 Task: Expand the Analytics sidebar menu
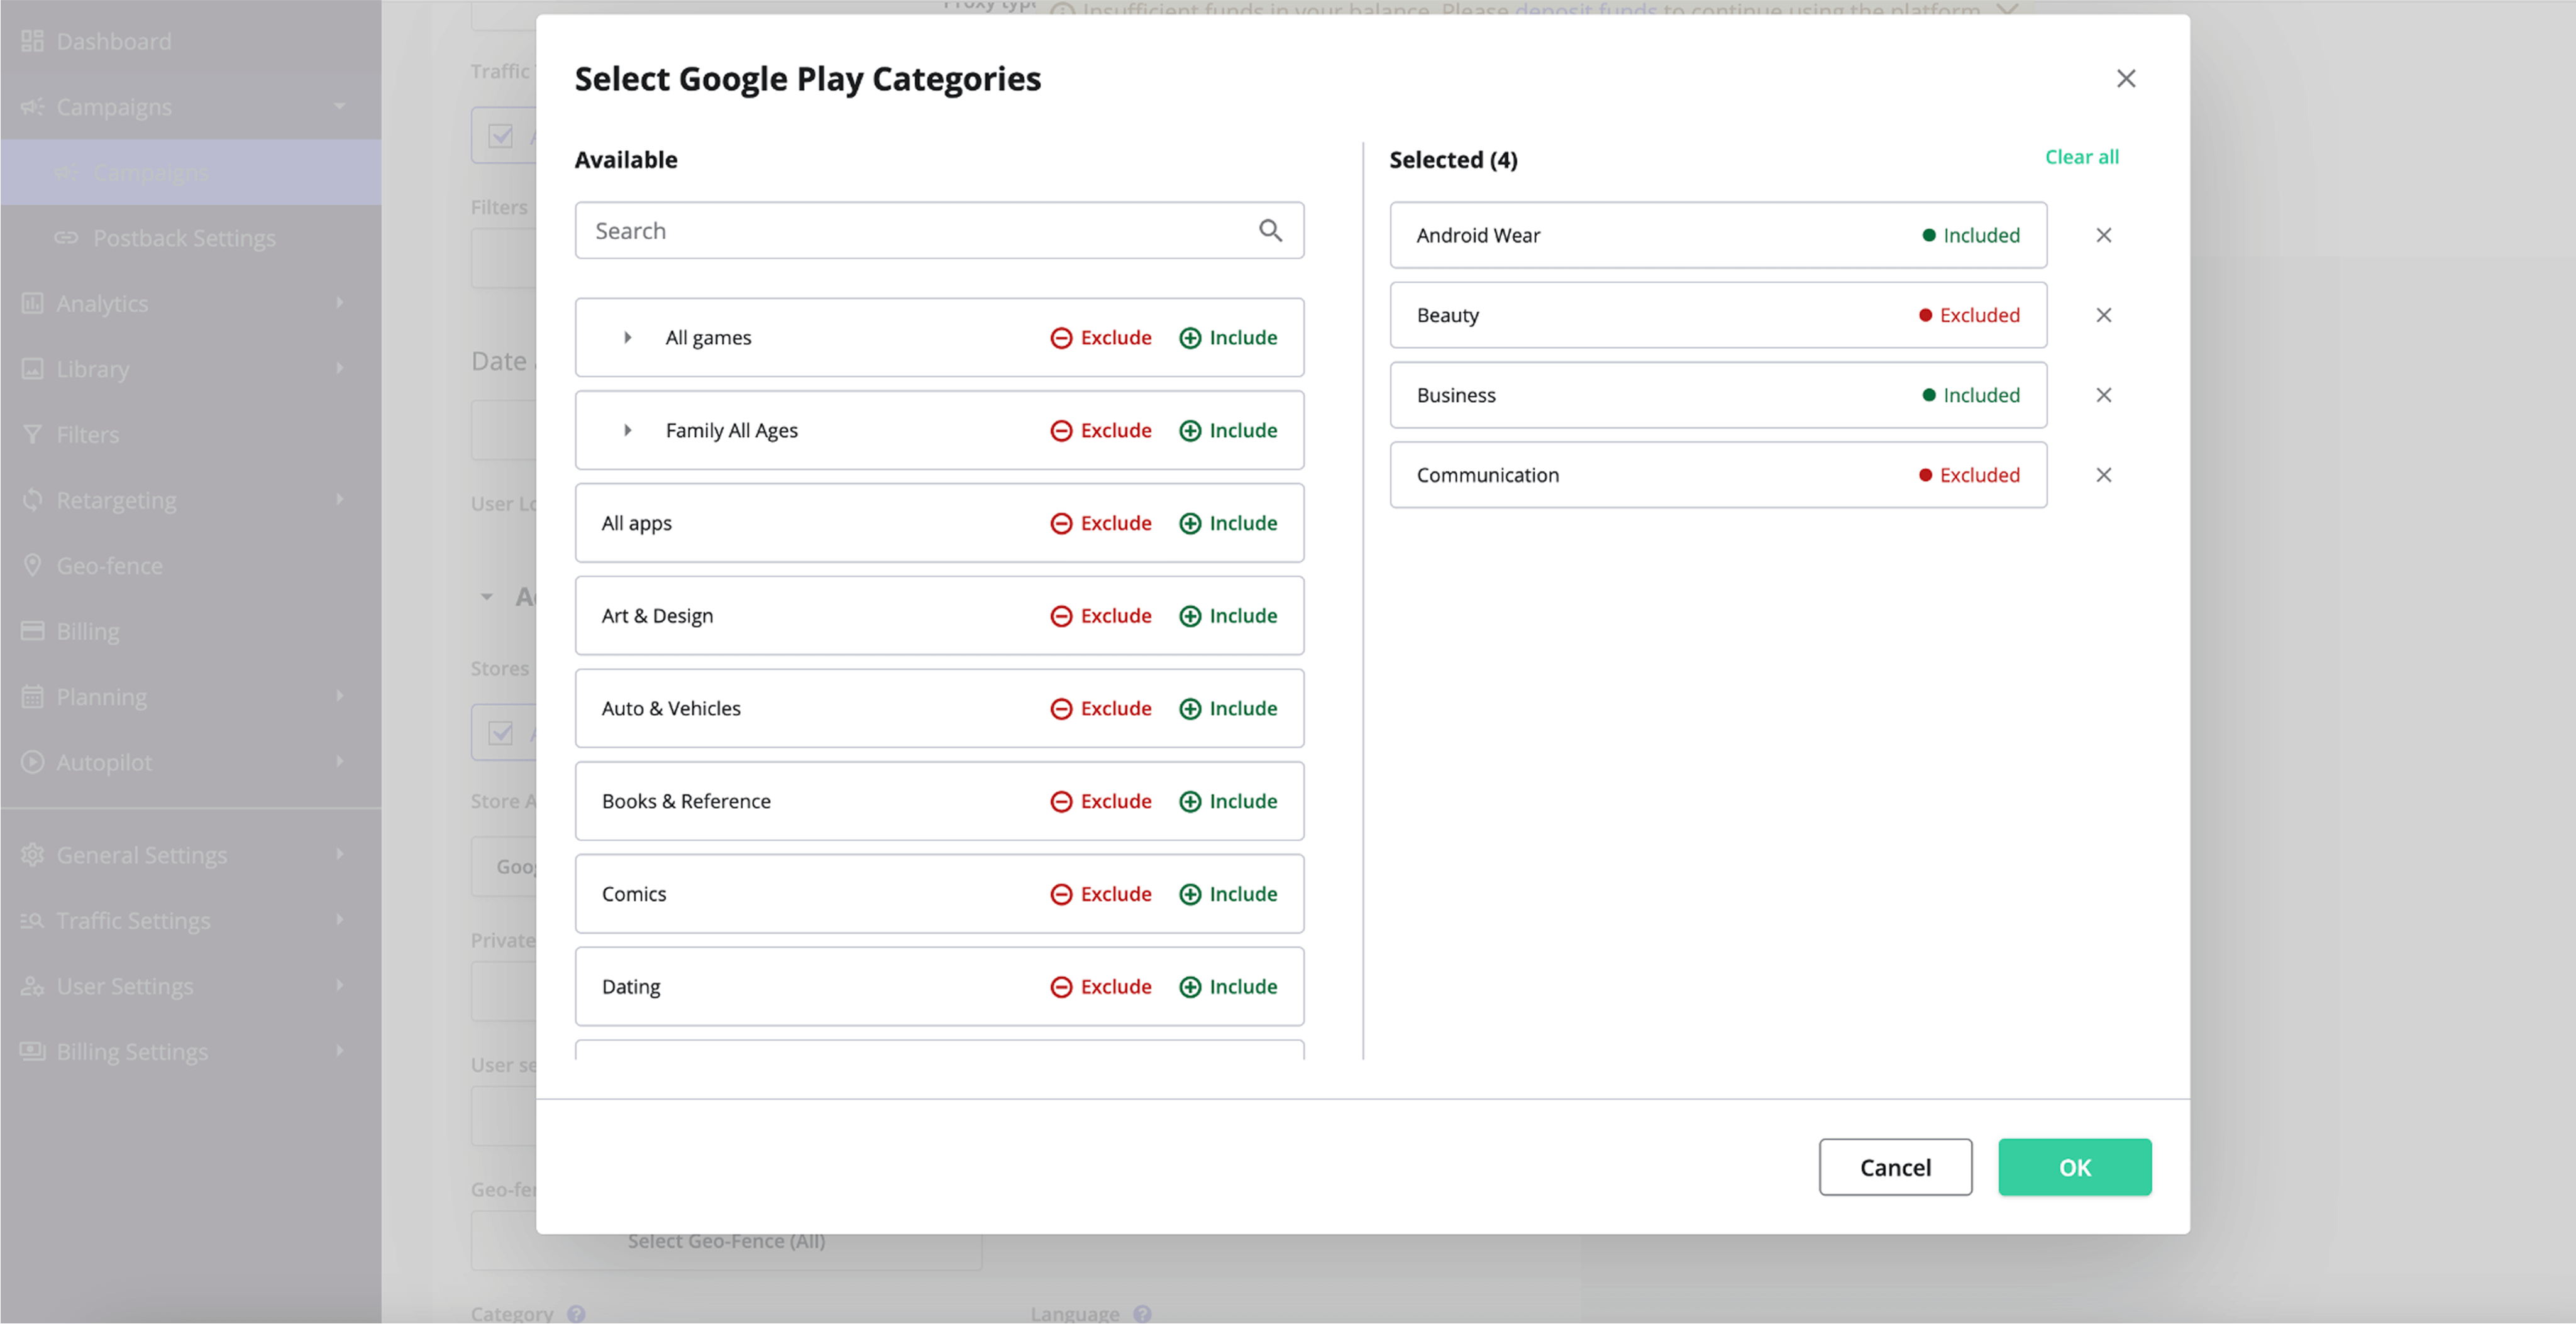190,304
